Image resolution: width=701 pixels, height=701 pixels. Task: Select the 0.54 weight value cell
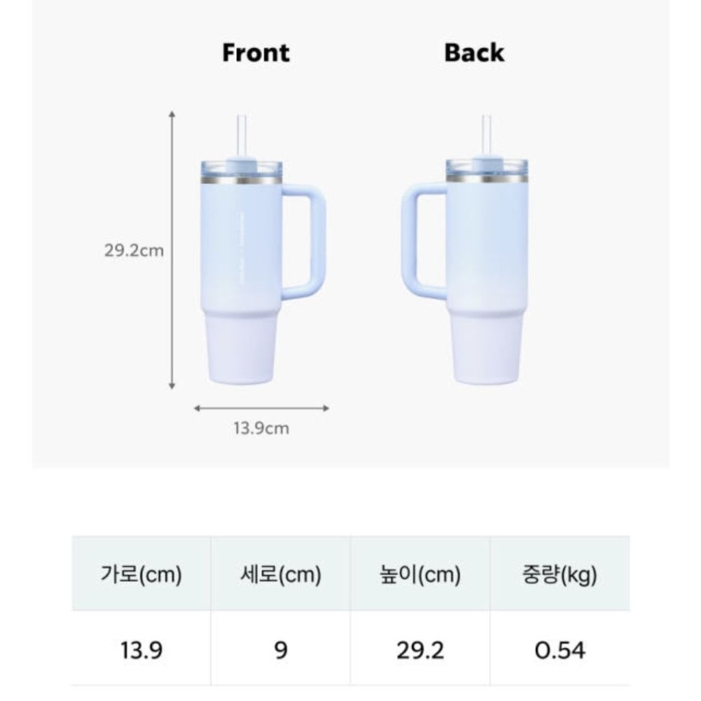click(x=560, y=649)
